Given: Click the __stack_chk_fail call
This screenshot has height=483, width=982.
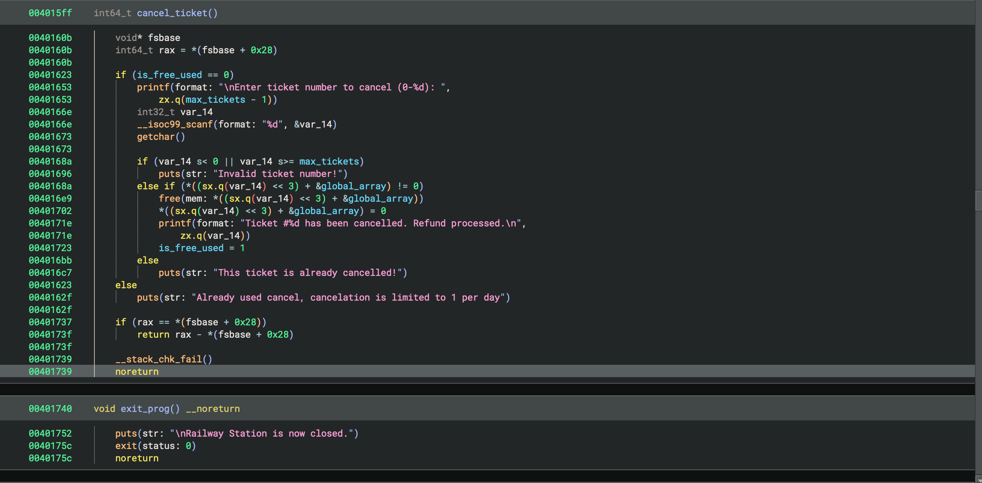Looking at the screenshot, I should click(x=158, y=359).
